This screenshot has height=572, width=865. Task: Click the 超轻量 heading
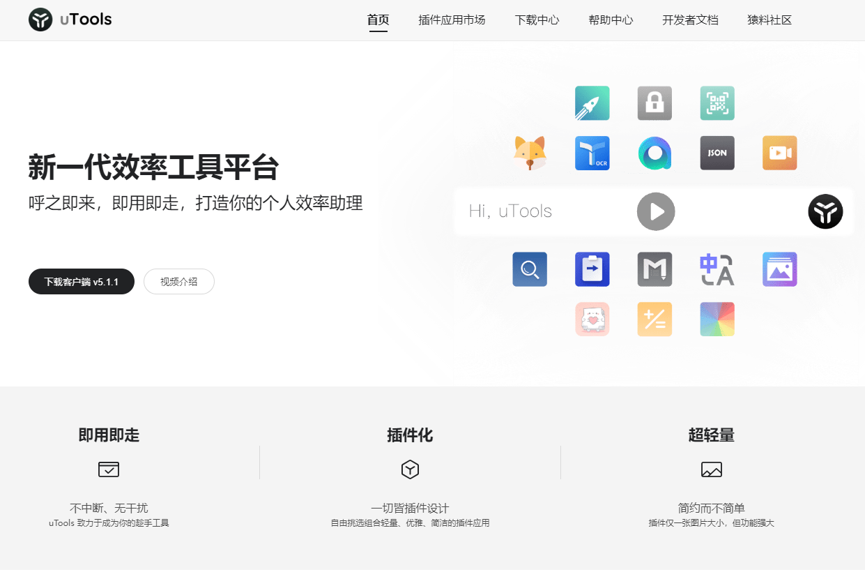(x=712, y=435)
